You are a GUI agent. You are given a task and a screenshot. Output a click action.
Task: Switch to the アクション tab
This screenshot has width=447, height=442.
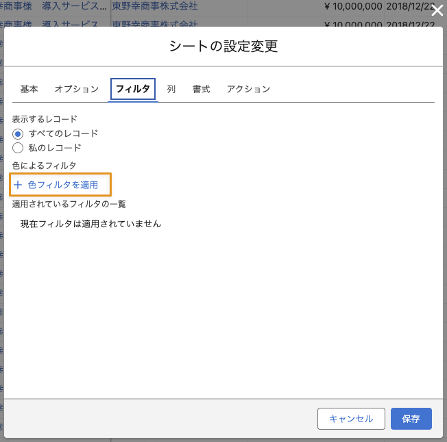click(x=248, y=89)
